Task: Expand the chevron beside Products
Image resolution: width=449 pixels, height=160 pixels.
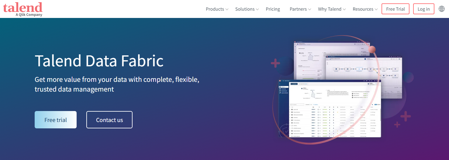Action: (x=227, y=9)
